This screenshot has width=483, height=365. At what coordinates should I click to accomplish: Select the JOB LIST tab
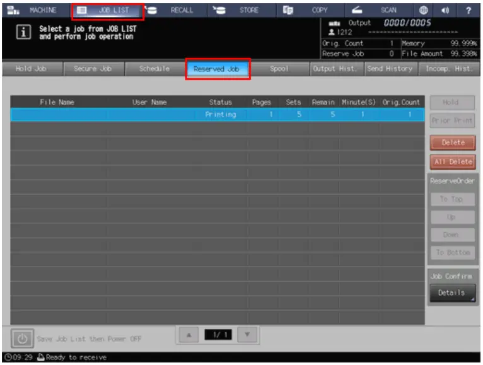point(107,11)
